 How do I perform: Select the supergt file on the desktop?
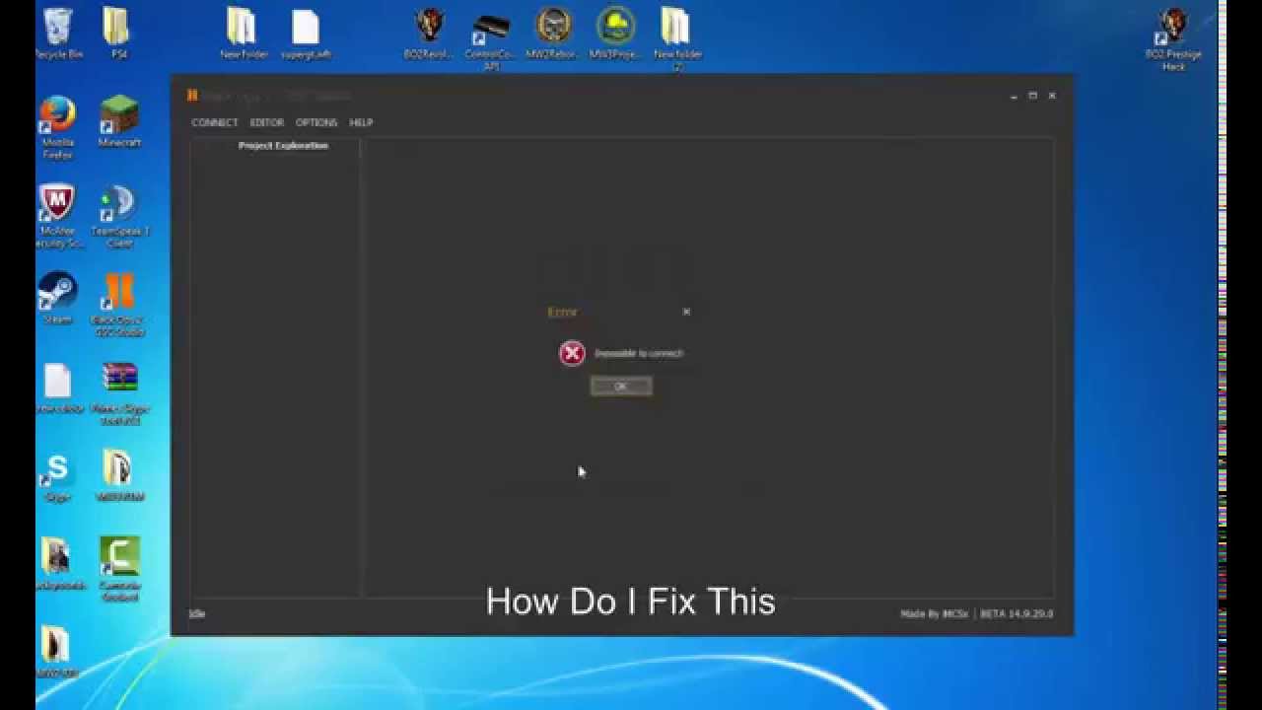point(307,35)
